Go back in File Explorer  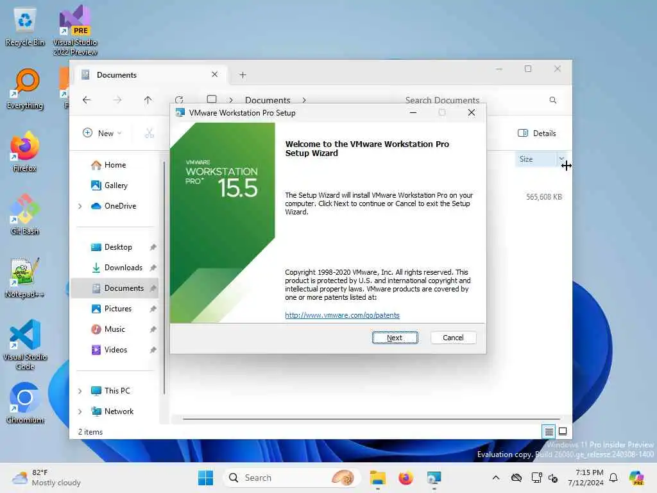click(87, 99)
